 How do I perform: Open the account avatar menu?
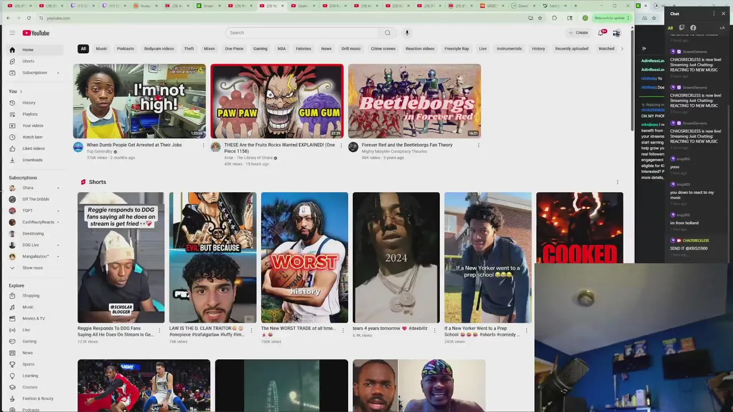(x=616, y=33)
